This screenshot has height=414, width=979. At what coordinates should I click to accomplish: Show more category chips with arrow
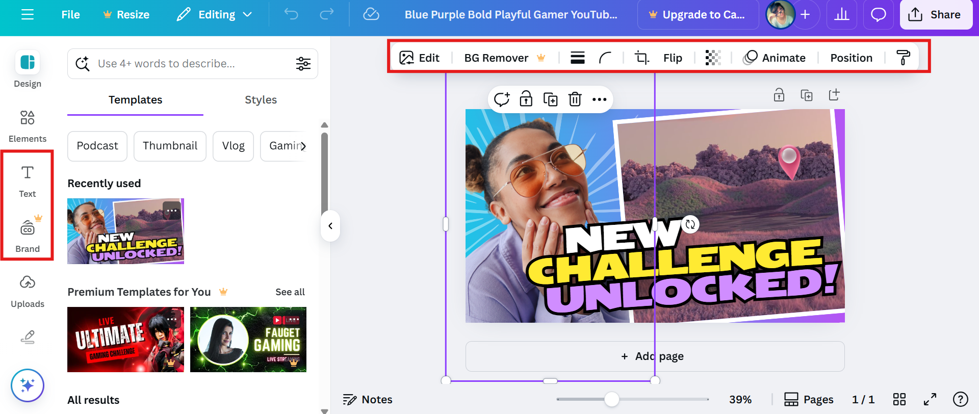pos(303,146)
